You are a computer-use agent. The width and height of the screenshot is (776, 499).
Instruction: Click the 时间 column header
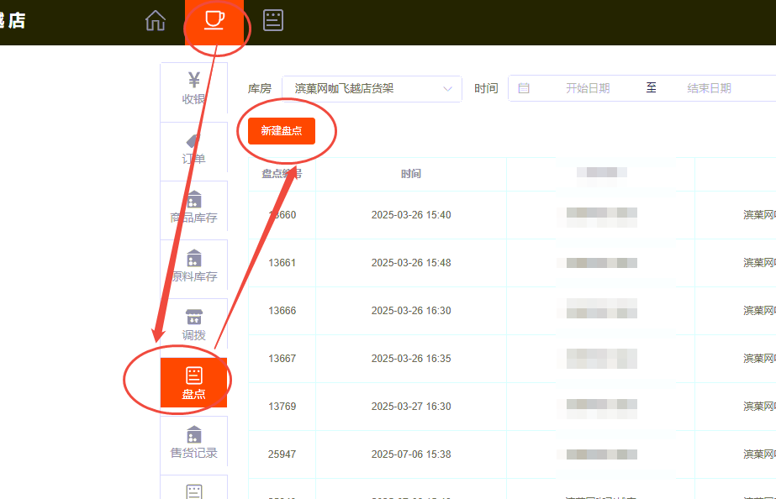(410, 174)
